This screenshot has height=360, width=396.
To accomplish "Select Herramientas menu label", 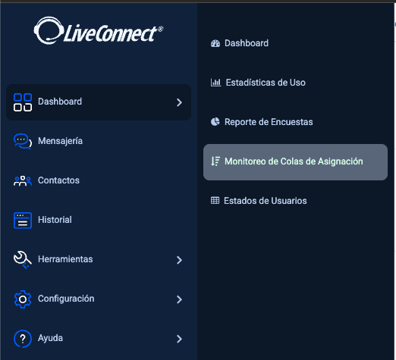I will [x=65, y=259].
